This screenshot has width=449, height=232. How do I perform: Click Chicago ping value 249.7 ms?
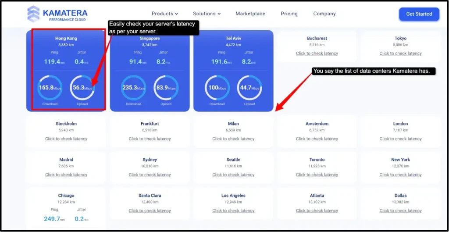[54, 219]
